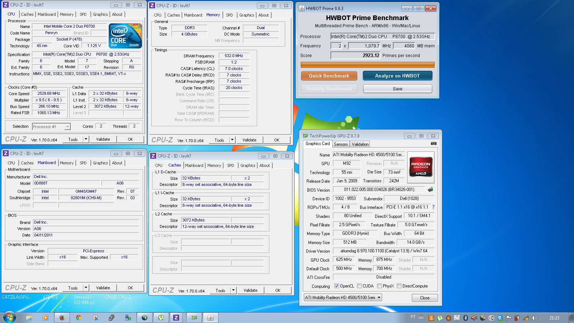The image size is (574, 323).
Task: Show desktop button at taskbar end
Action: (571, 318)
